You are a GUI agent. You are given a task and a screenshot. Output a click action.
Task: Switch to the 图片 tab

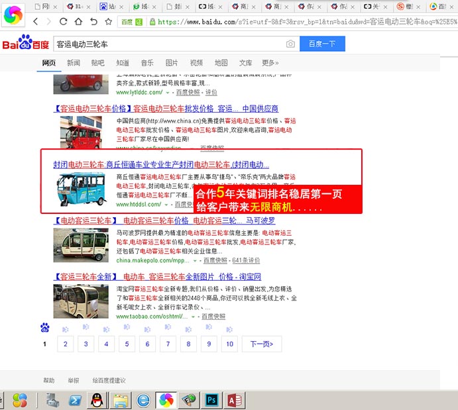(172, 63)
